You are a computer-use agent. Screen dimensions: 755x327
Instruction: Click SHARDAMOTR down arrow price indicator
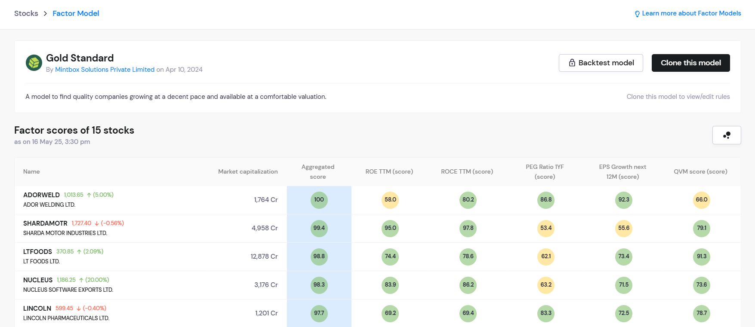click(x=97, y=223)
